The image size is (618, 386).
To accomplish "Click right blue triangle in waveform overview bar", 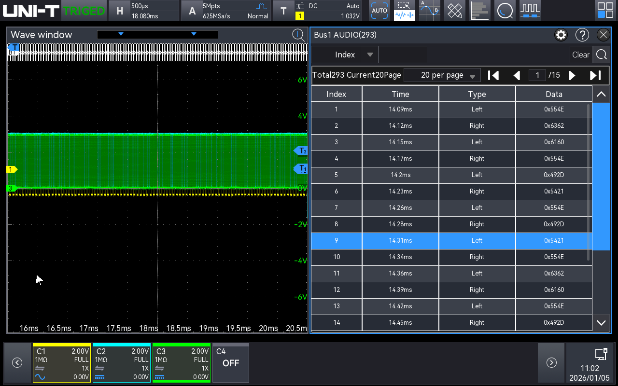I will 194,34.
